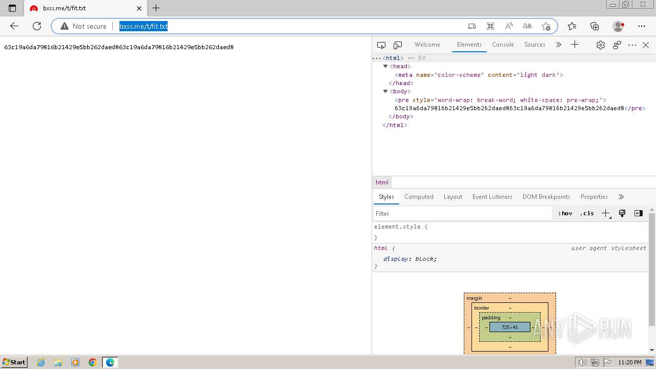This screenshot has height=369, width=656.
Task: Open a new browser tab
Action: [156, 8]
